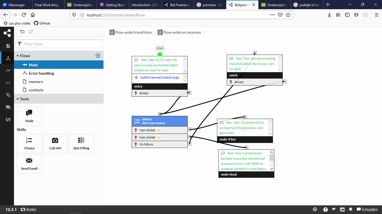382x214 pixels.
Task: Select the Call API skill
Action: pos(55,143)
